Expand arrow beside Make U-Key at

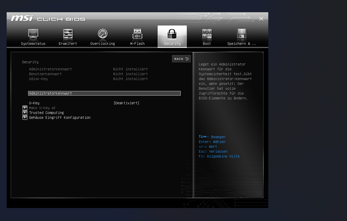25,108
